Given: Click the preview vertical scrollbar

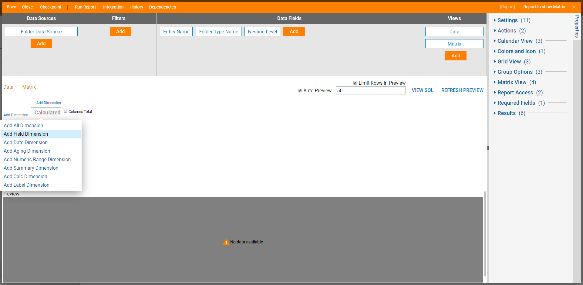Looking at the screenshot, I should click(485, 234).
